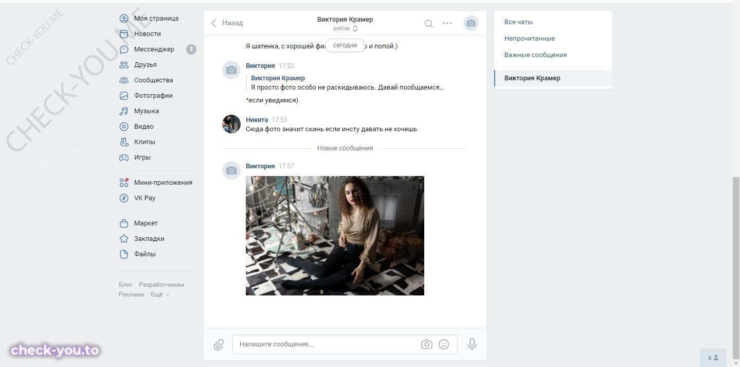Click the Реклама footer link
740x367 pixels.
132,294
